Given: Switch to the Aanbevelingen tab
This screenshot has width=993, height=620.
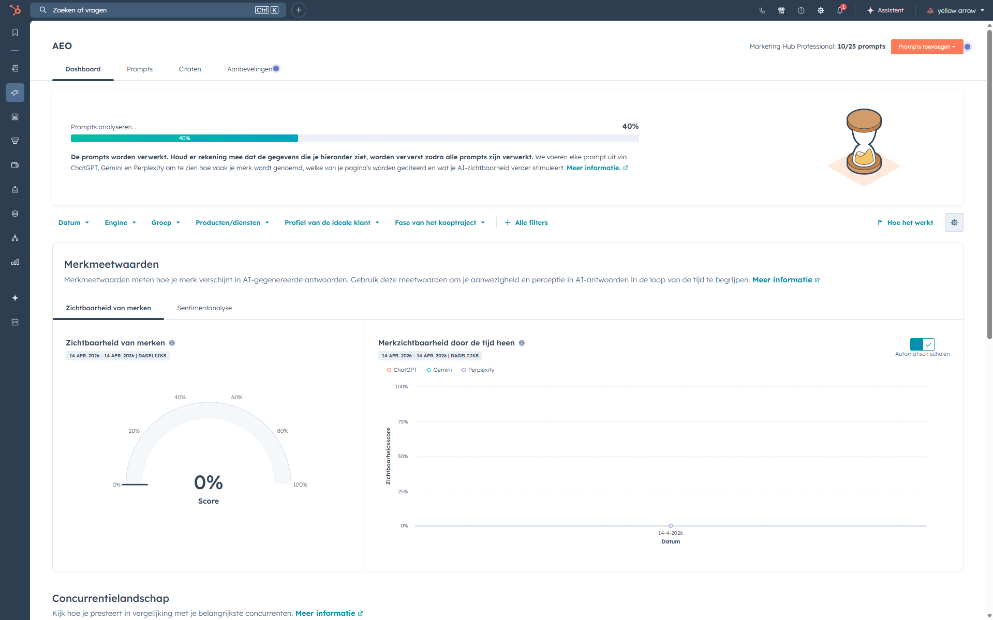Looking at the screenshot, I should coord(250,69).
